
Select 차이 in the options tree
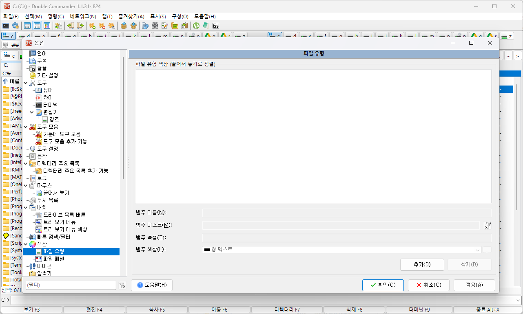[x=48, y=97]
